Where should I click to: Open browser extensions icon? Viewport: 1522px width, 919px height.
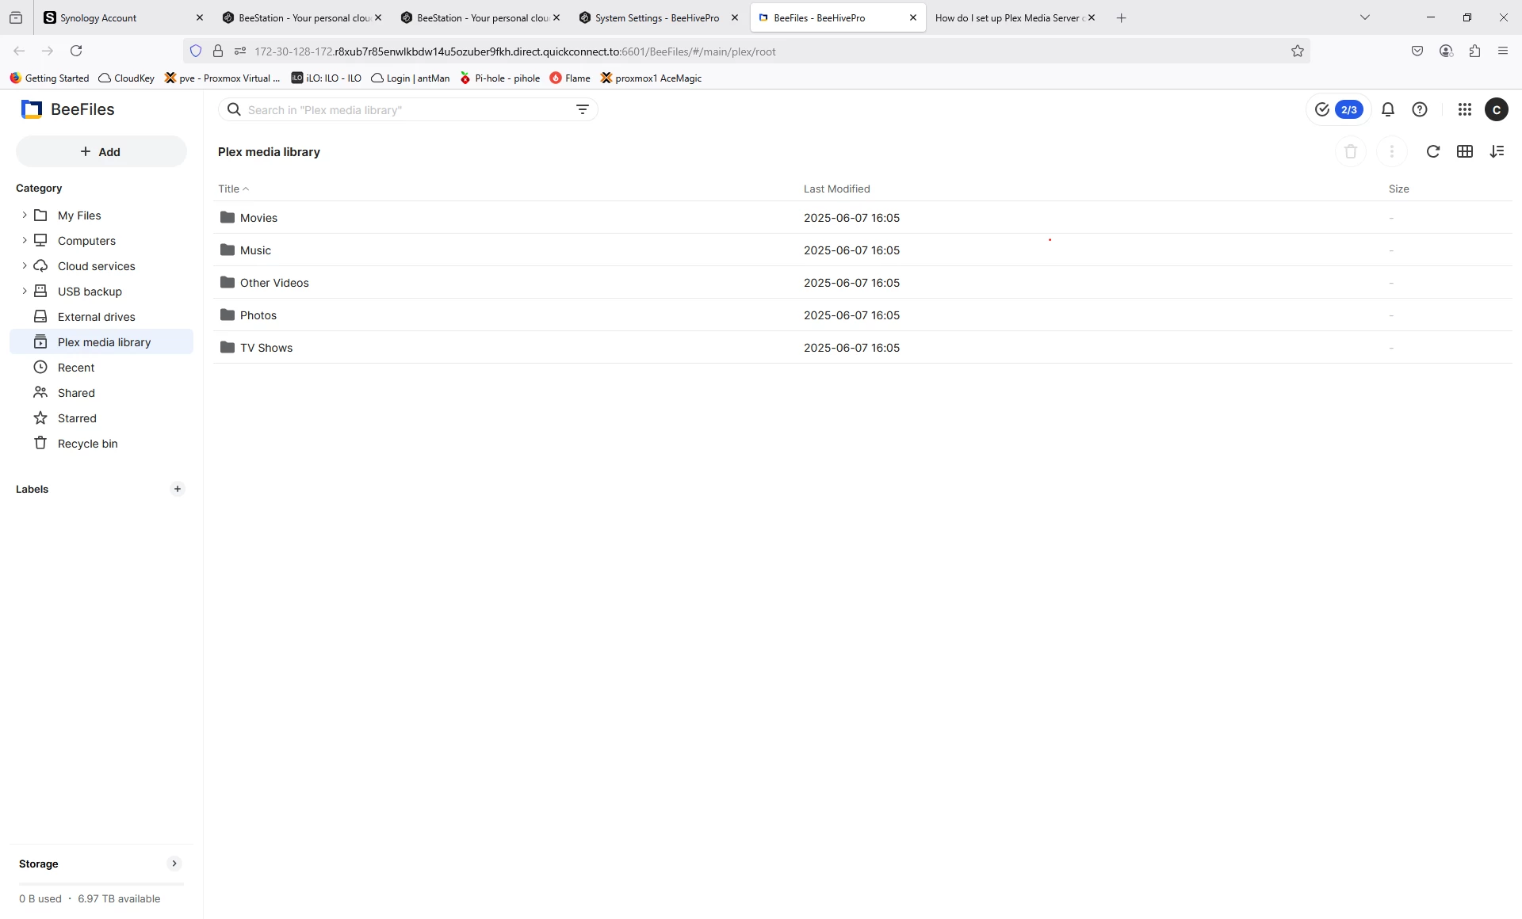[1474, 51]
